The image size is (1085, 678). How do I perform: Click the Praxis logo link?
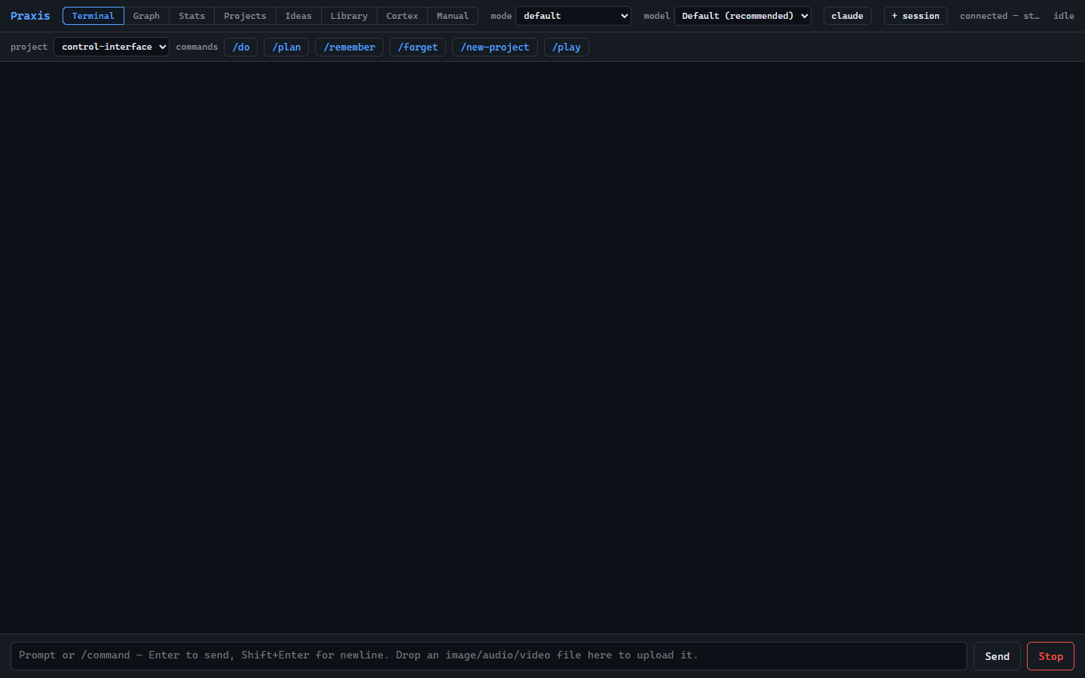tap(30, 16)
